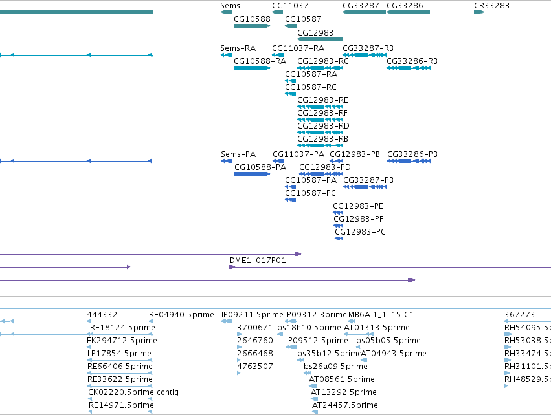This screenshot has height=415, width=551.
Task: Click the CG12983-RE transcript label
Action: click(323, 100)
